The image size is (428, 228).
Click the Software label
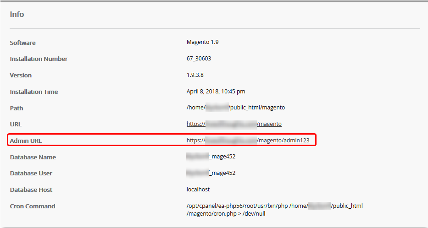click(22, 43)
